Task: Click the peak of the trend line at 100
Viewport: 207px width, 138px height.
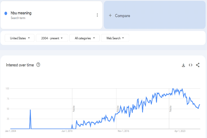Action: [x=173, y=89]
